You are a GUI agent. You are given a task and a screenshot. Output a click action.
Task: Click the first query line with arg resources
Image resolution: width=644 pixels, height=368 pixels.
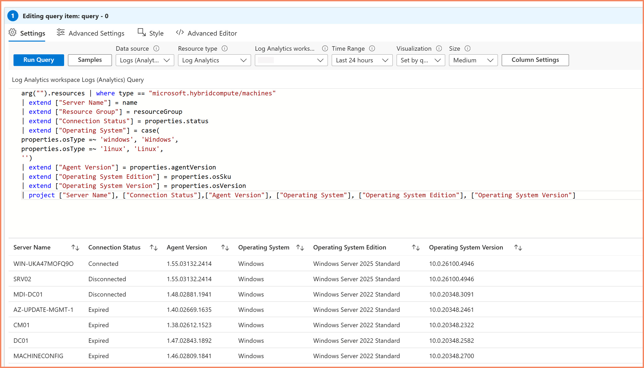[148, 93]
